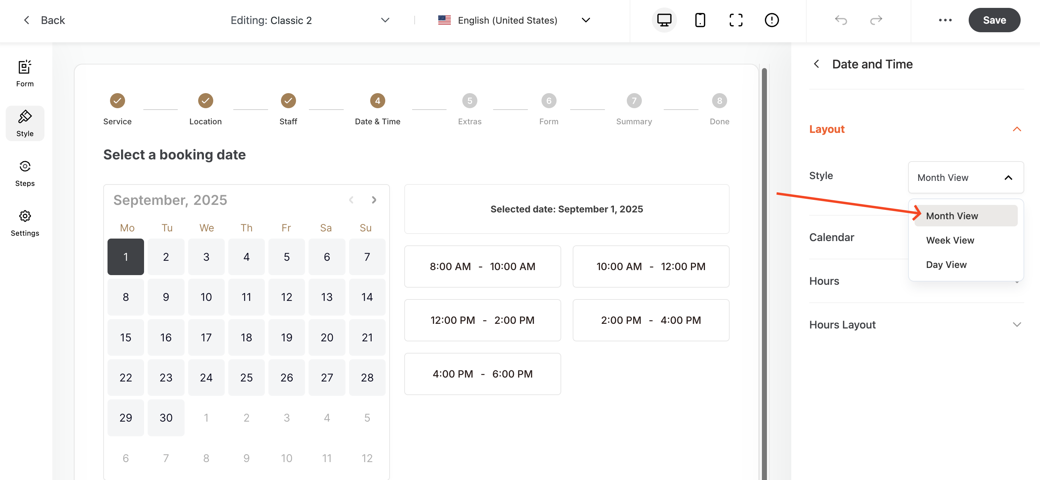Select September 7 on the calendar
Screen dimensions: 1040x480
point(367,257)
